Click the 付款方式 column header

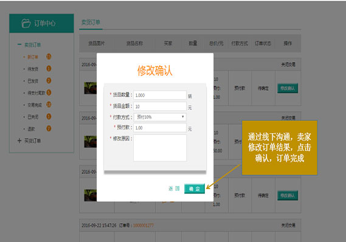tap(240, 43)
